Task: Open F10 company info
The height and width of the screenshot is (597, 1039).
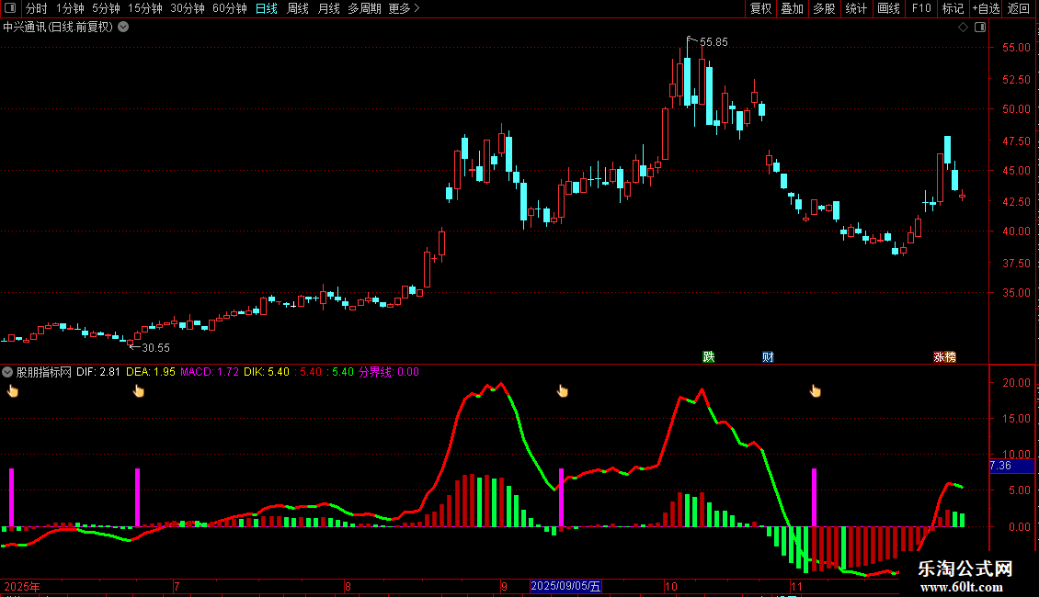Action: point(921,8)
